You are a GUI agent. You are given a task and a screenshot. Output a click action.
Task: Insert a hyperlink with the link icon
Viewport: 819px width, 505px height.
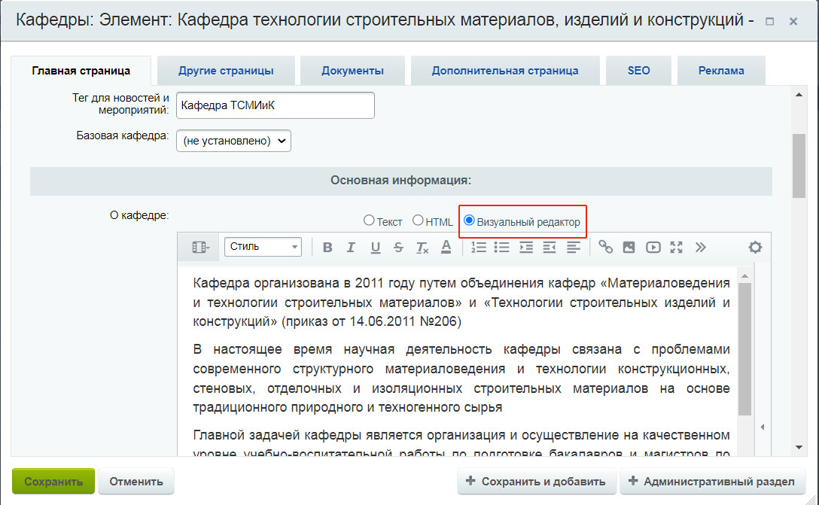tap(605, 247)
